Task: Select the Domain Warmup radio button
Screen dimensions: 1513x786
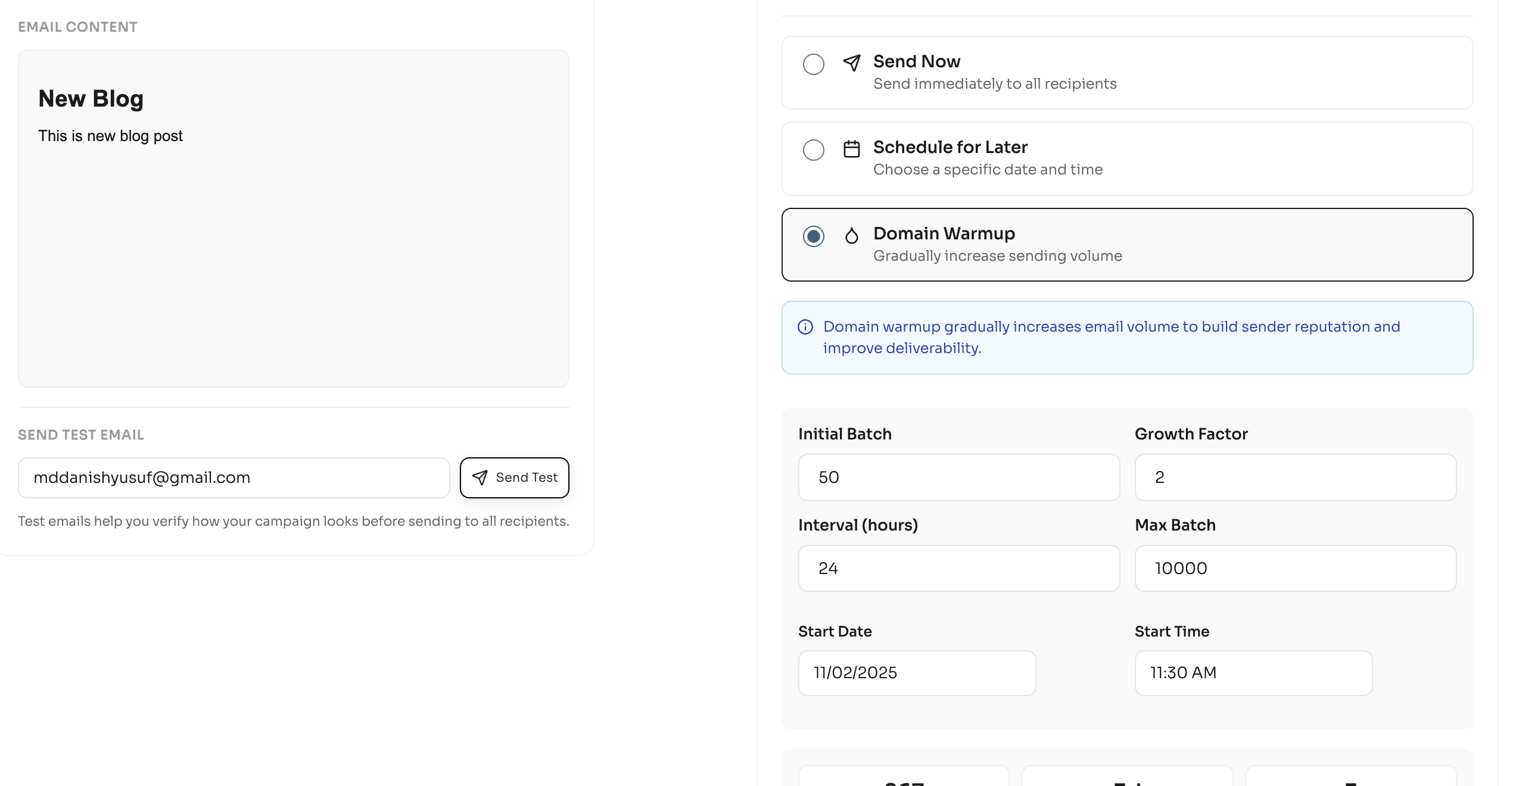Action: click(814, 236)
